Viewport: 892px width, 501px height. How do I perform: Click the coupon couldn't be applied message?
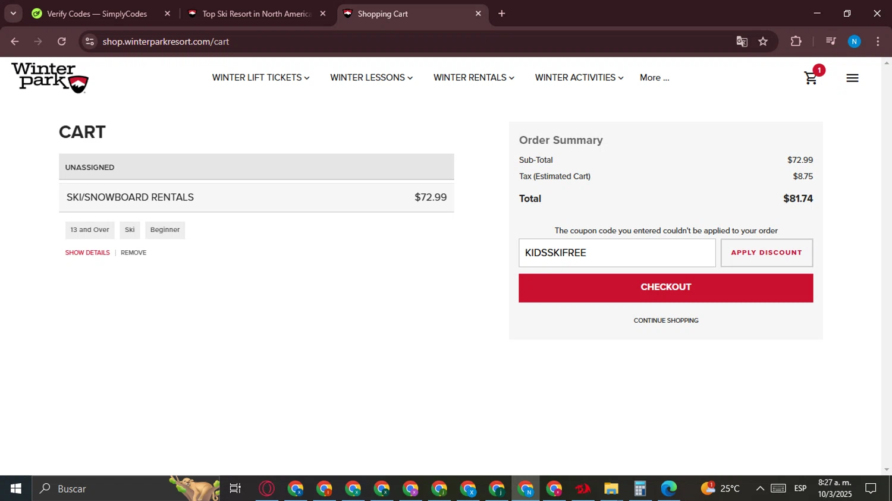click(666, 231)
